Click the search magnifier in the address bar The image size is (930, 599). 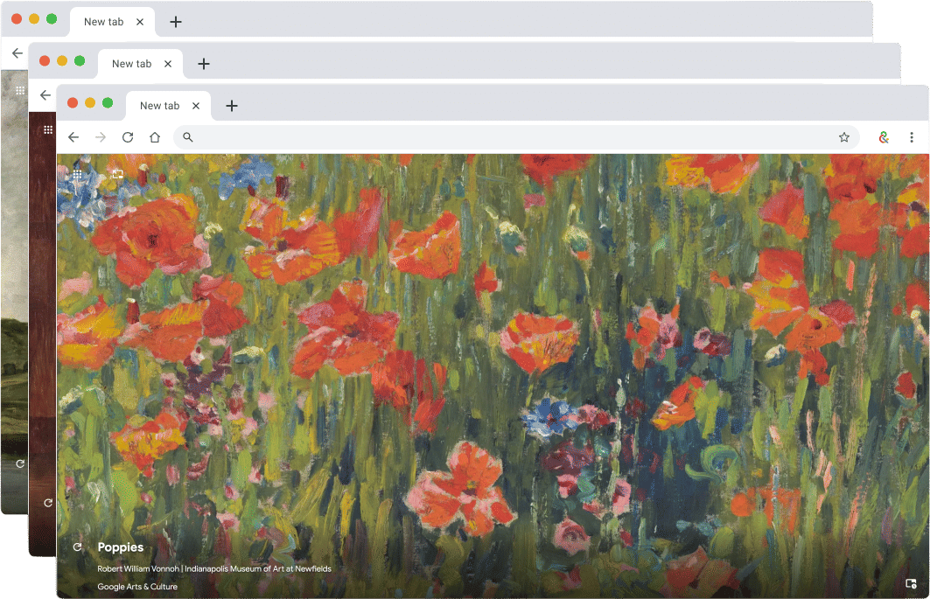coord(187,137)
